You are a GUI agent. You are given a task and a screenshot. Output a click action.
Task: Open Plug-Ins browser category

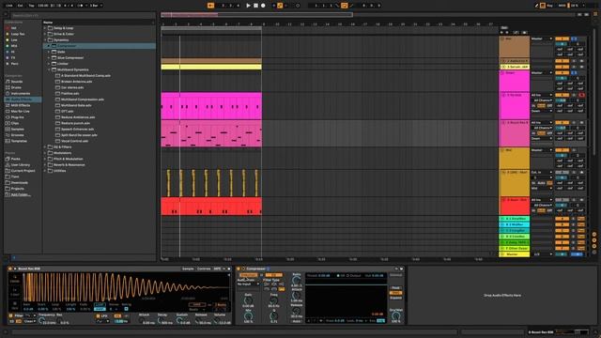coord(17,117)
